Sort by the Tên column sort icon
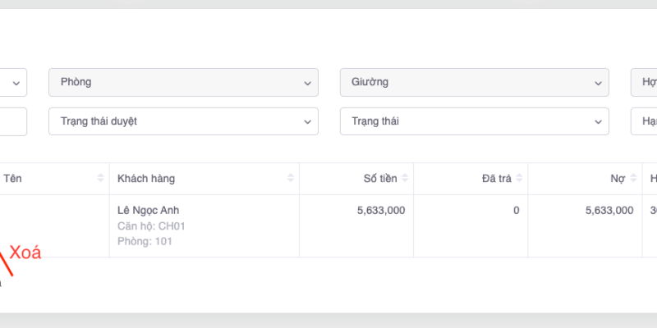The width and height of the screenshot is (657, 328). coord(101,179)
